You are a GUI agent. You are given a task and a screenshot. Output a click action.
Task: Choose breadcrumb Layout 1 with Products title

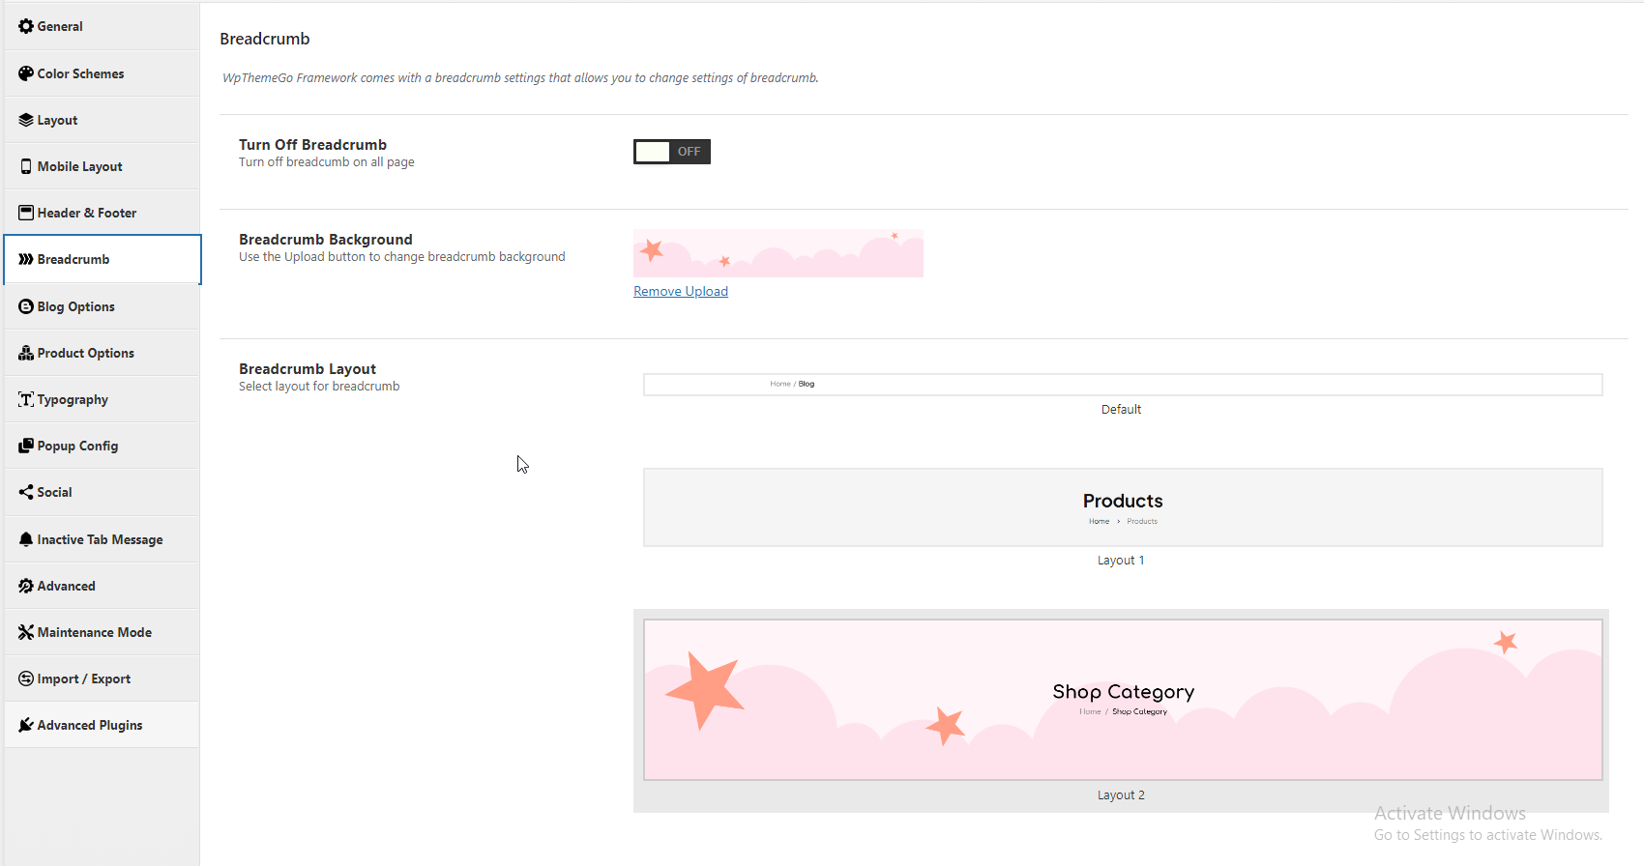pyautogui.click(x=1122, y=507)
